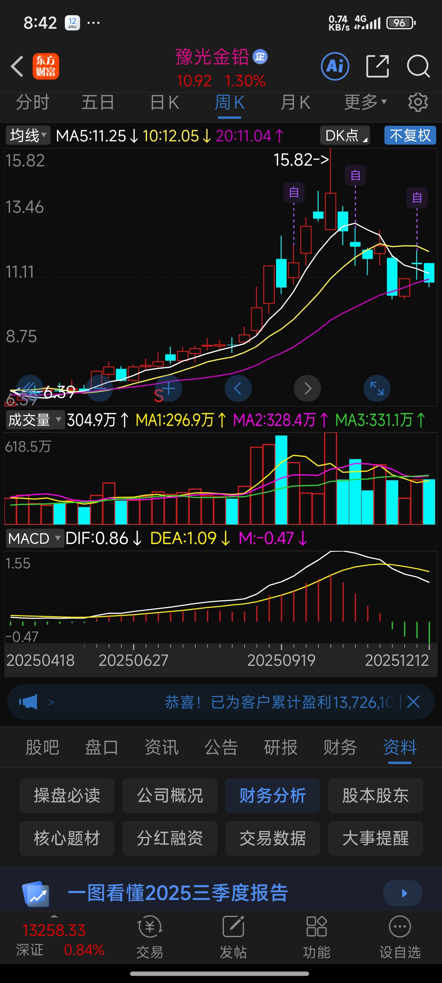The image size is (442, 983).
Task: Tap the middle 自 marker near peak
Action: (355, 175)
